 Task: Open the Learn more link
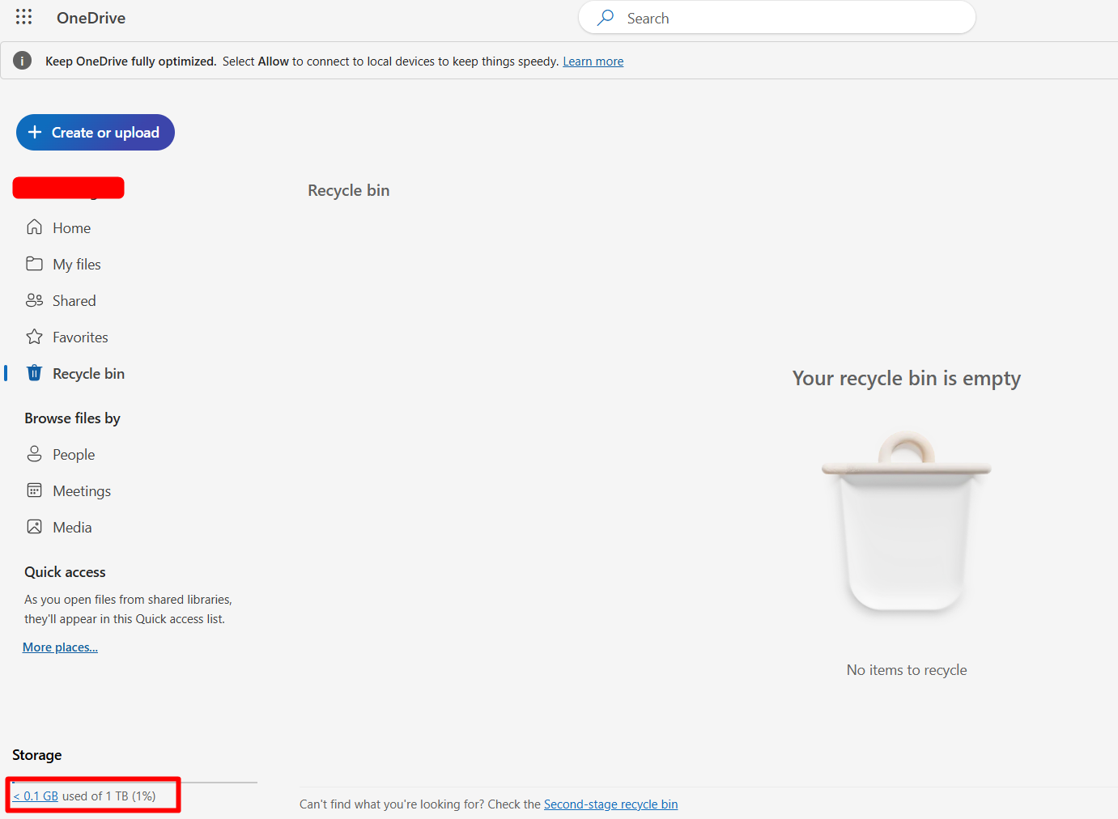coord(593,62)
